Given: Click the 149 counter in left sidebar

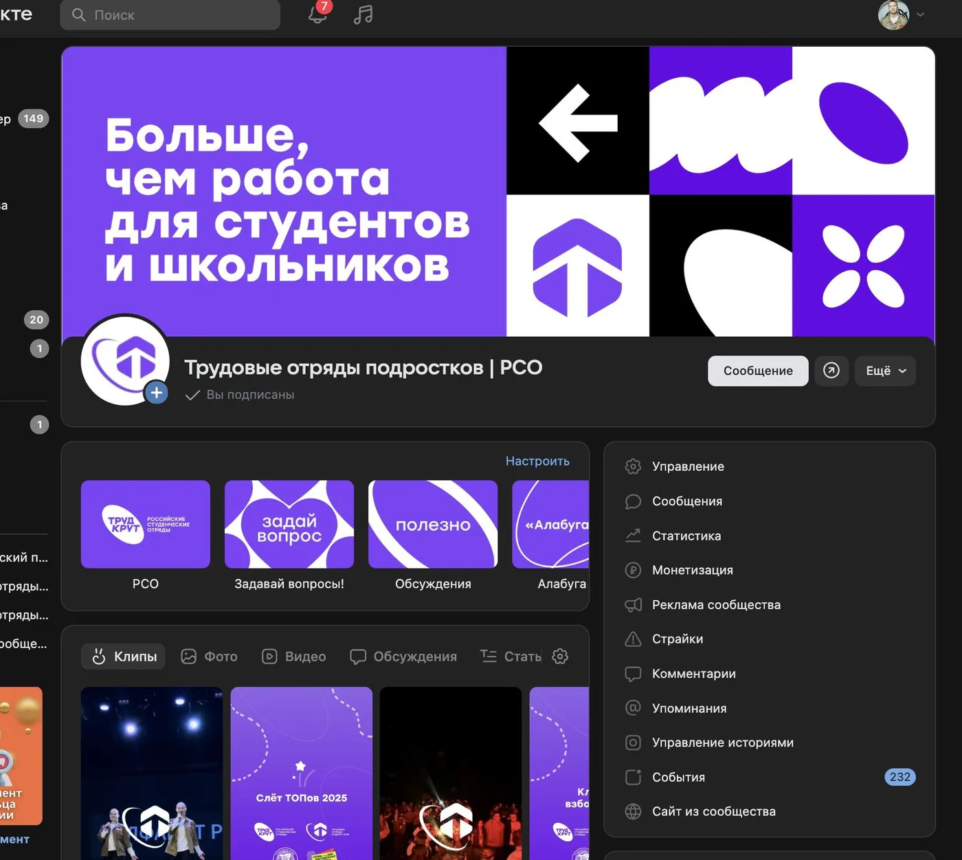Looking at the screenshot, I should [33, 118].
